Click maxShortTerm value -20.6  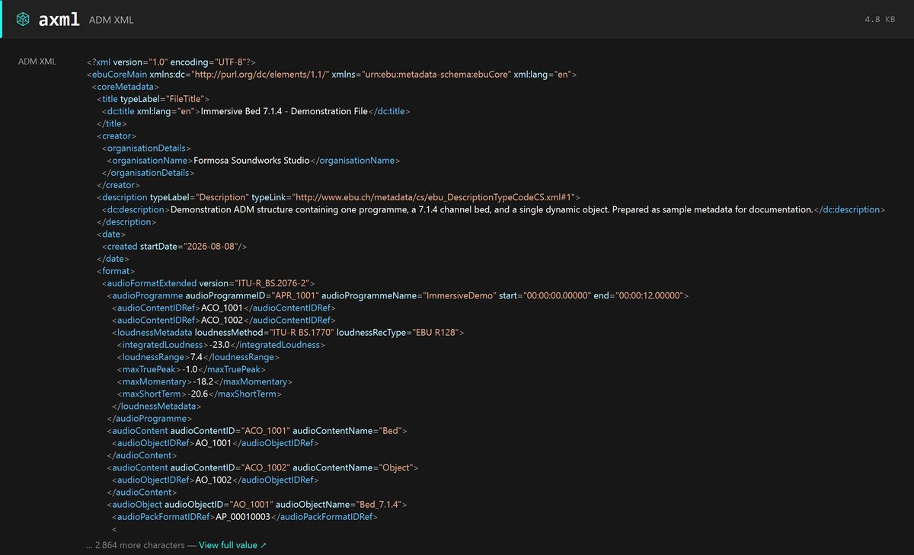pyautogui.click(x=197, y=394)
